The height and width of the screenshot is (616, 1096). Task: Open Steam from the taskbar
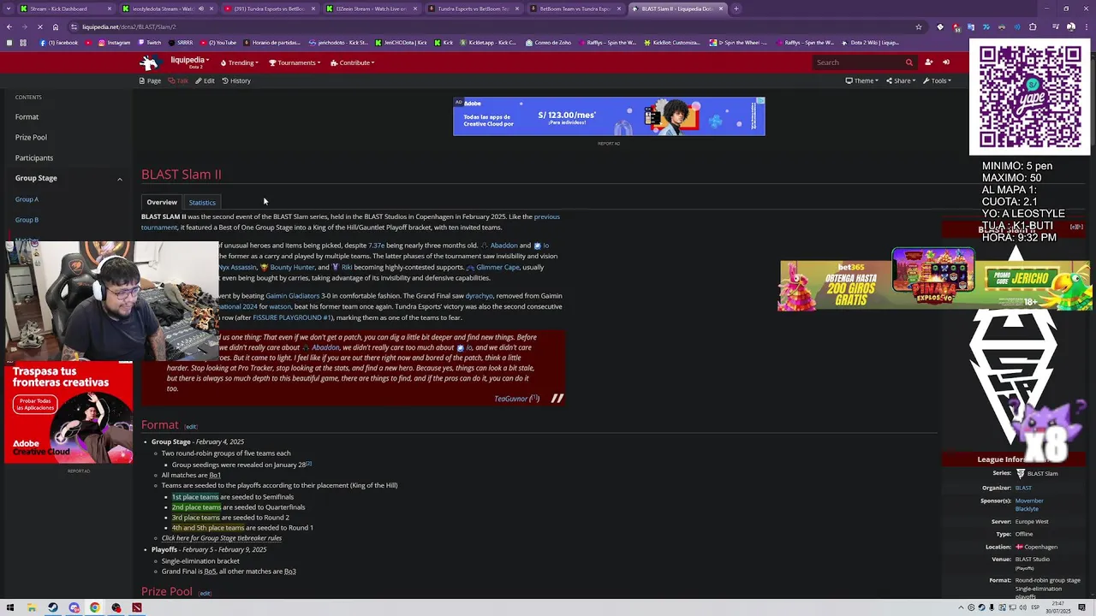point(53,607)
